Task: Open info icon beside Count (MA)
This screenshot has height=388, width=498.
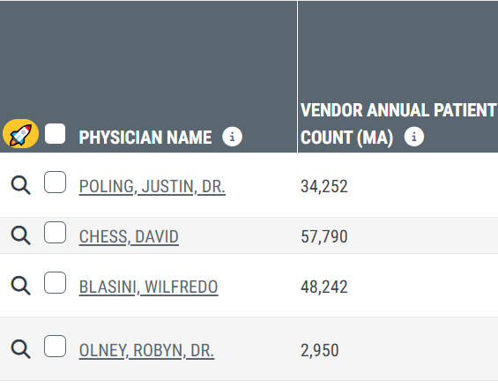Action: (x=414, y=137)
